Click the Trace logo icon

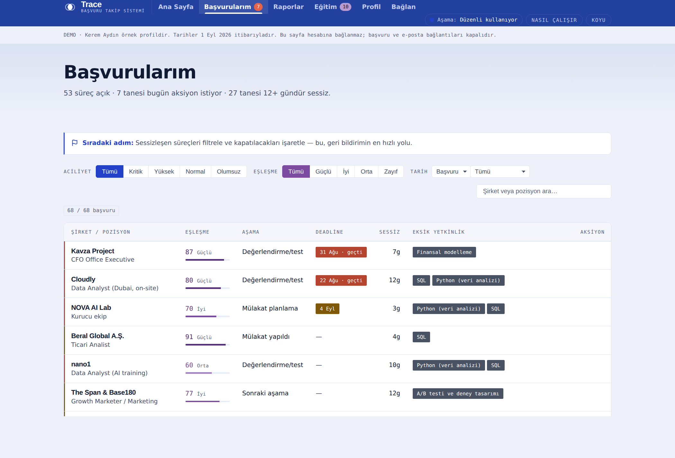tap(70, 7)
